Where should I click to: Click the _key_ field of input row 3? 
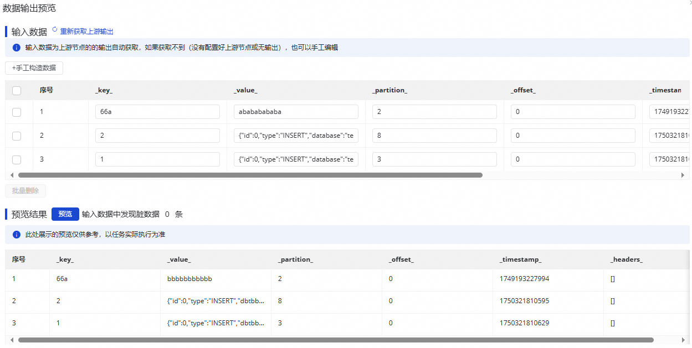(x=157, y=159)
